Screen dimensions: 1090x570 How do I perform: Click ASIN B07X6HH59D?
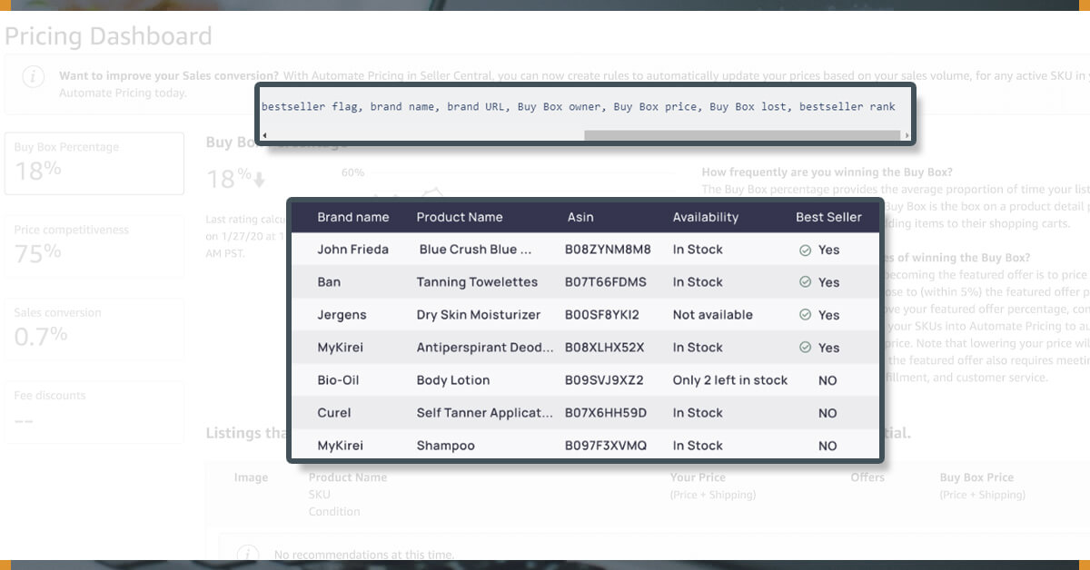coord(607,413)
